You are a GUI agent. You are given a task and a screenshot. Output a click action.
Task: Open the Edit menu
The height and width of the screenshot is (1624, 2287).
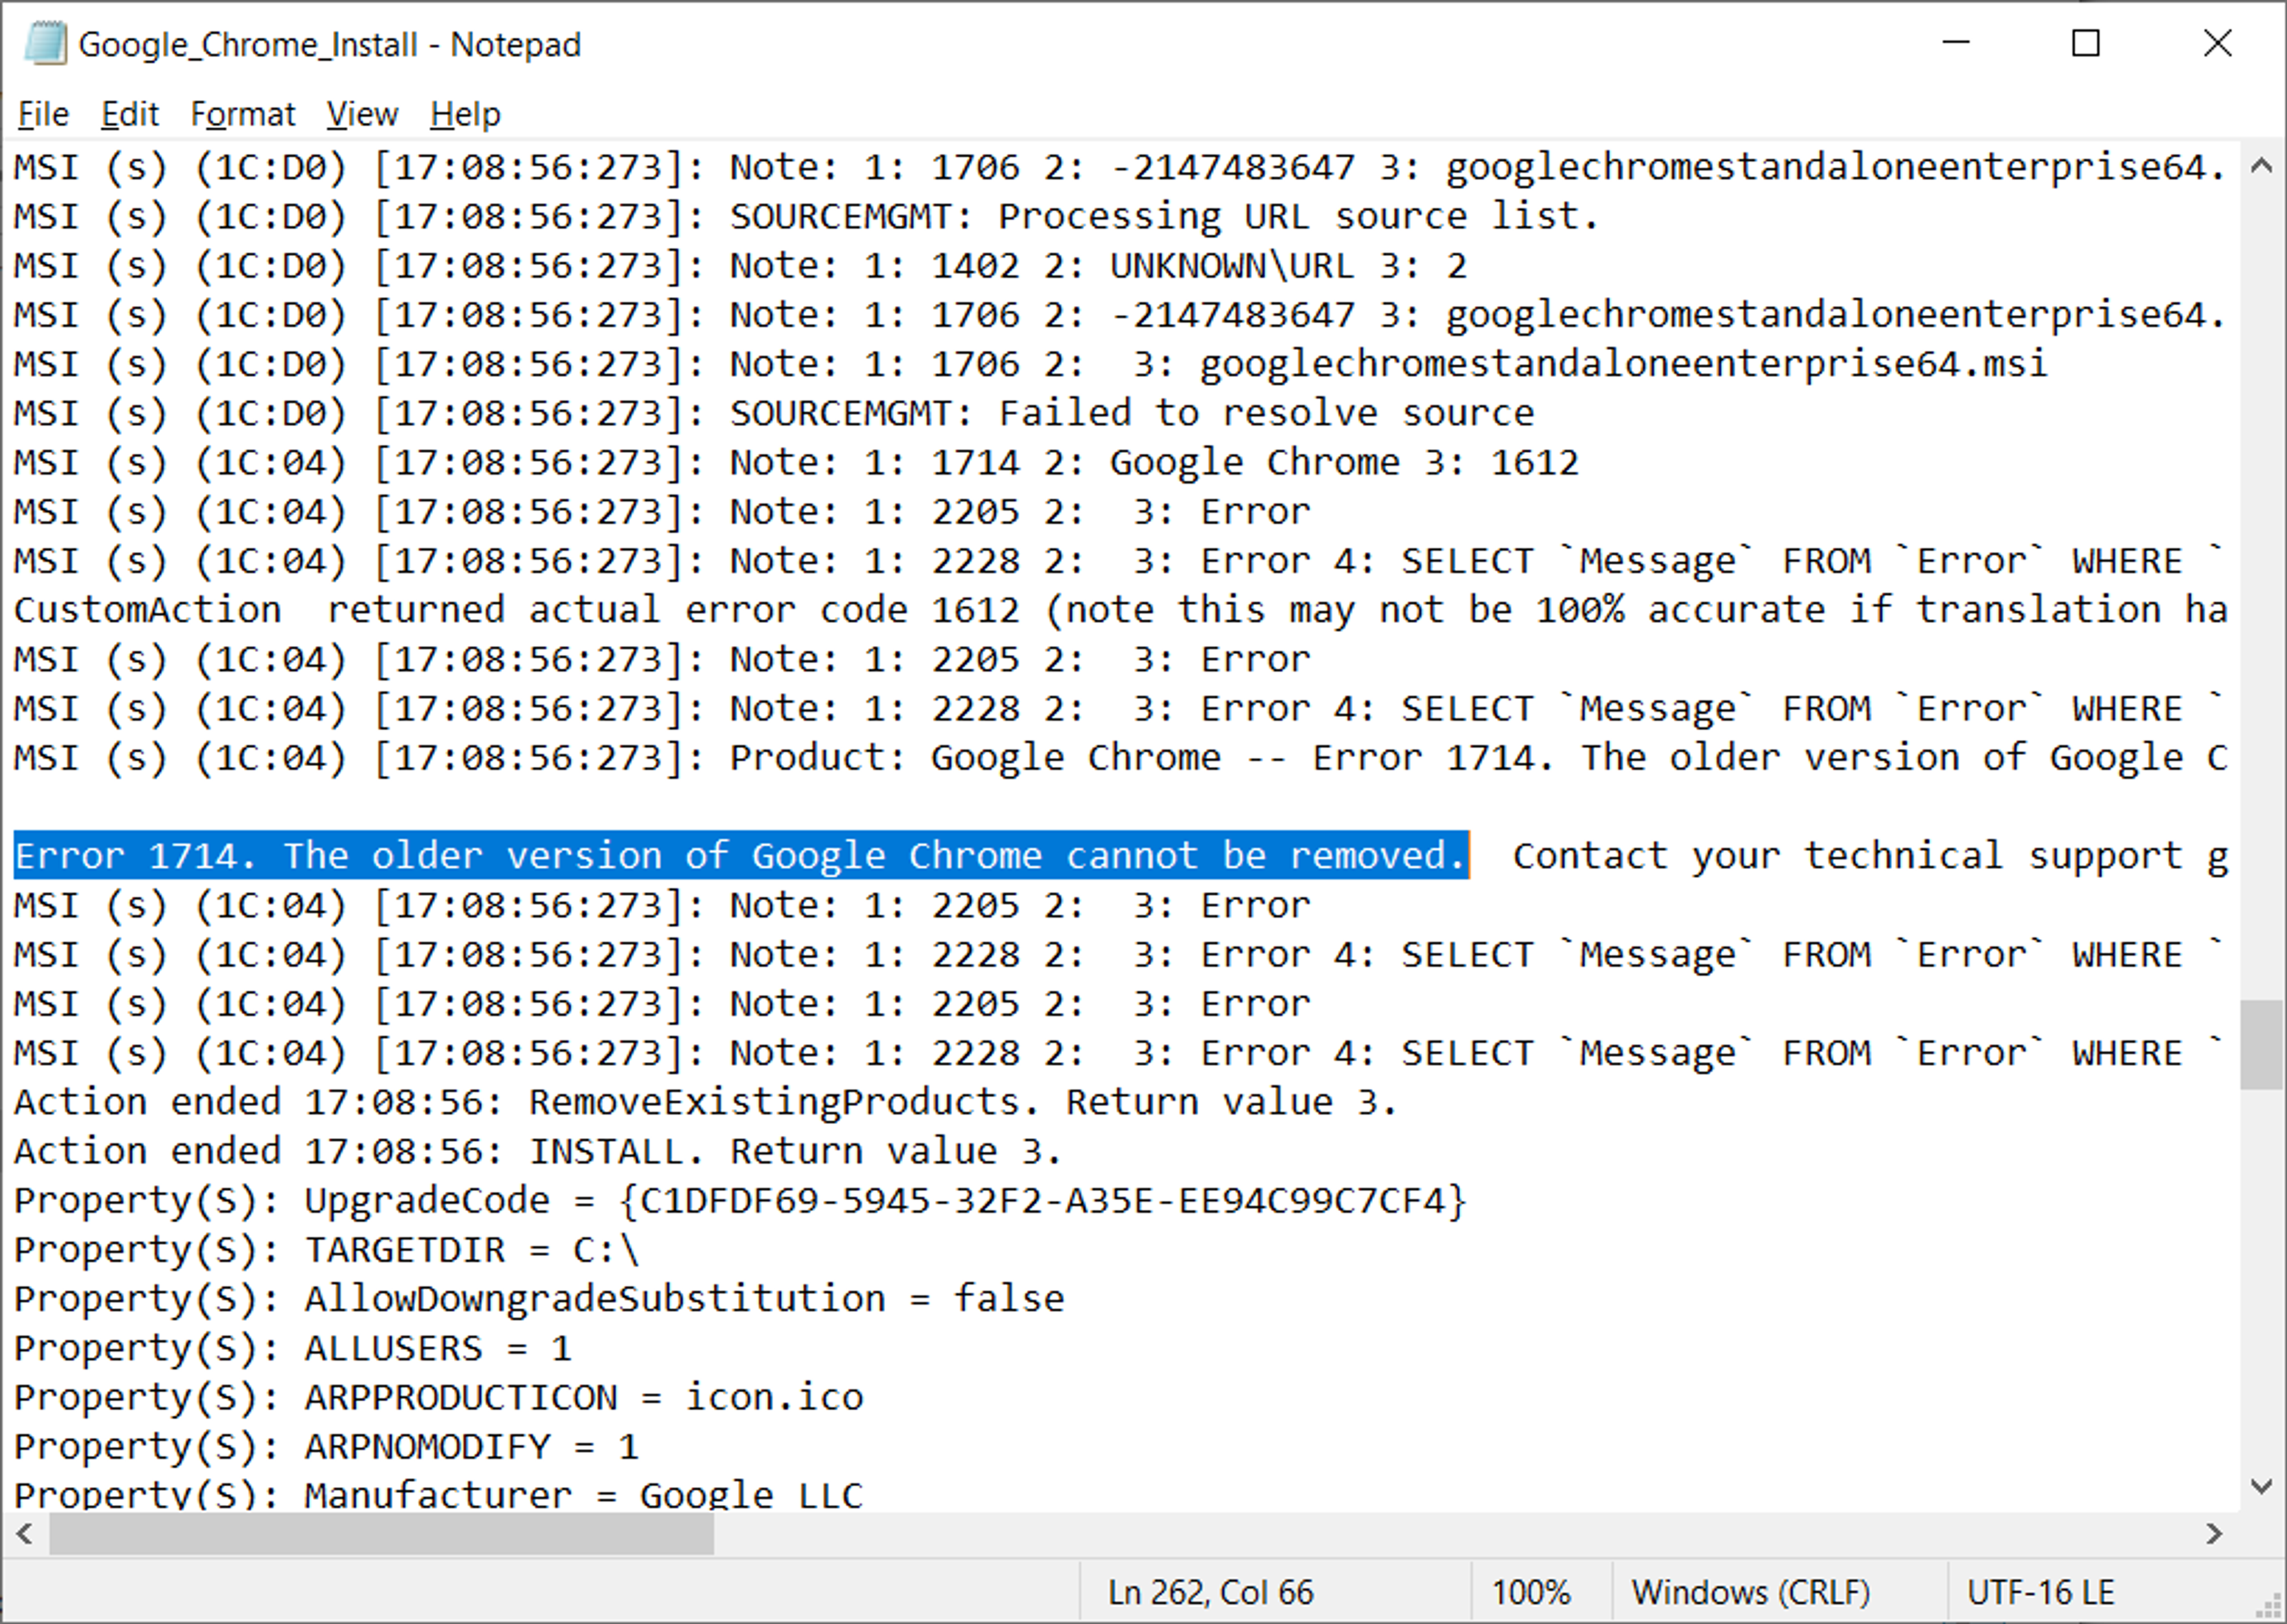(130, 115)
